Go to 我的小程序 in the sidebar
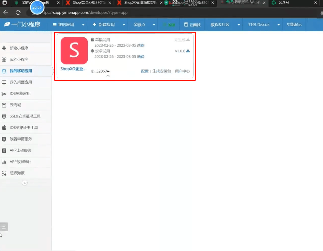Viewport: 323px width, 251px height. click(x=19, y=59)
